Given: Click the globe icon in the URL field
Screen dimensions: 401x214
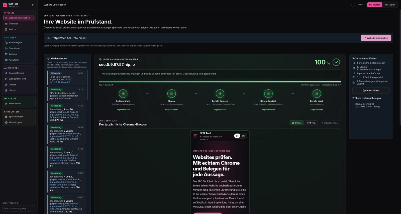Looking at the screenshot, I should coord(49,38).
